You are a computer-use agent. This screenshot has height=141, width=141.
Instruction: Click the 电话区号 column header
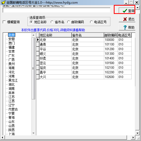[x=125, y=35]
